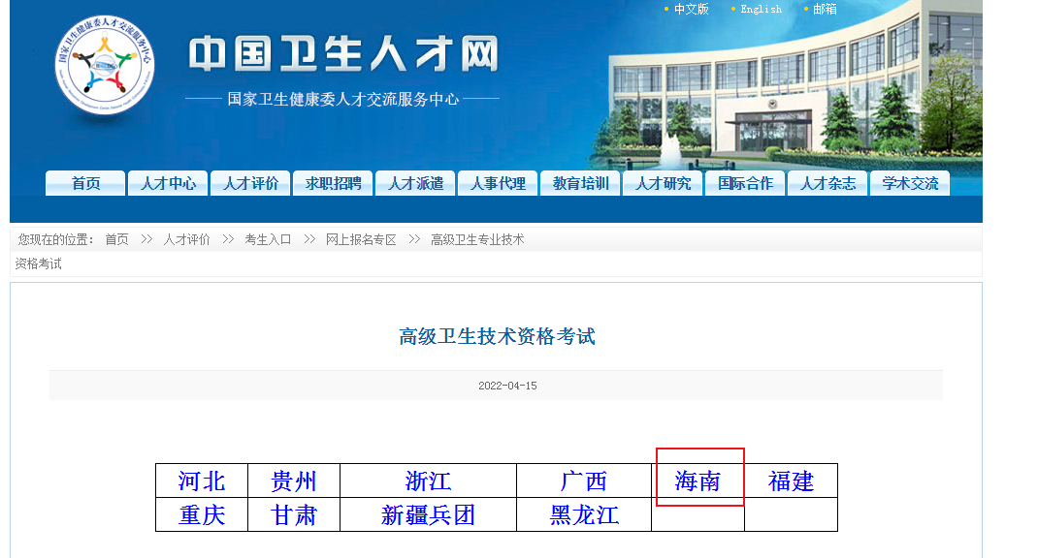This screenshot has width=1038, height=558.
Task: Click the 高级卫生技术资格考试 heading
Action: click(497, 336)
